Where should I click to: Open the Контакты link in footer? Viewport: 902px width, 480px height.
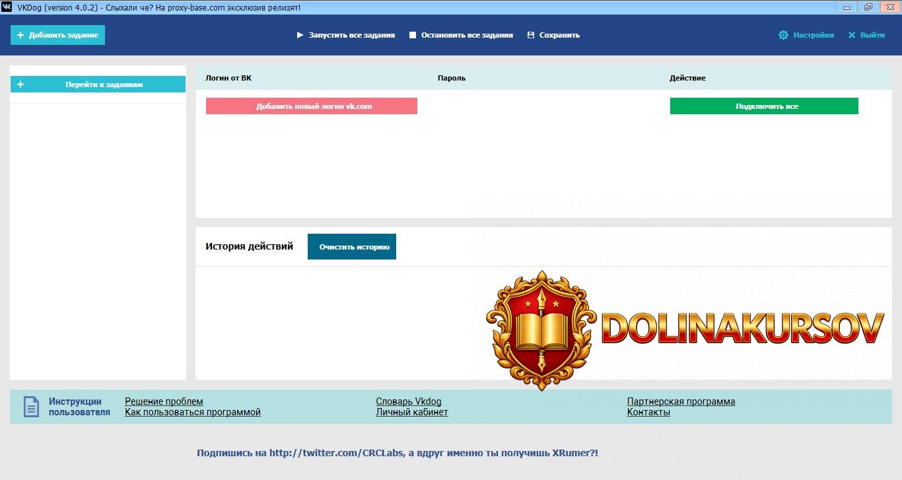(648, 412)
